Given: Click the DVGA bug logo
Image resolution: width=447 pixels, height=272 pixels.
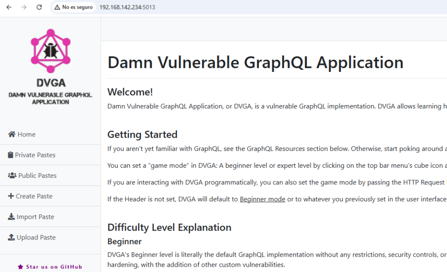Looking at the screenshot, I should [51, 51].
